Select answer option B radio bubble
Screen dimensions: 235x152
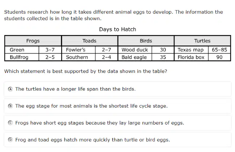11,106
